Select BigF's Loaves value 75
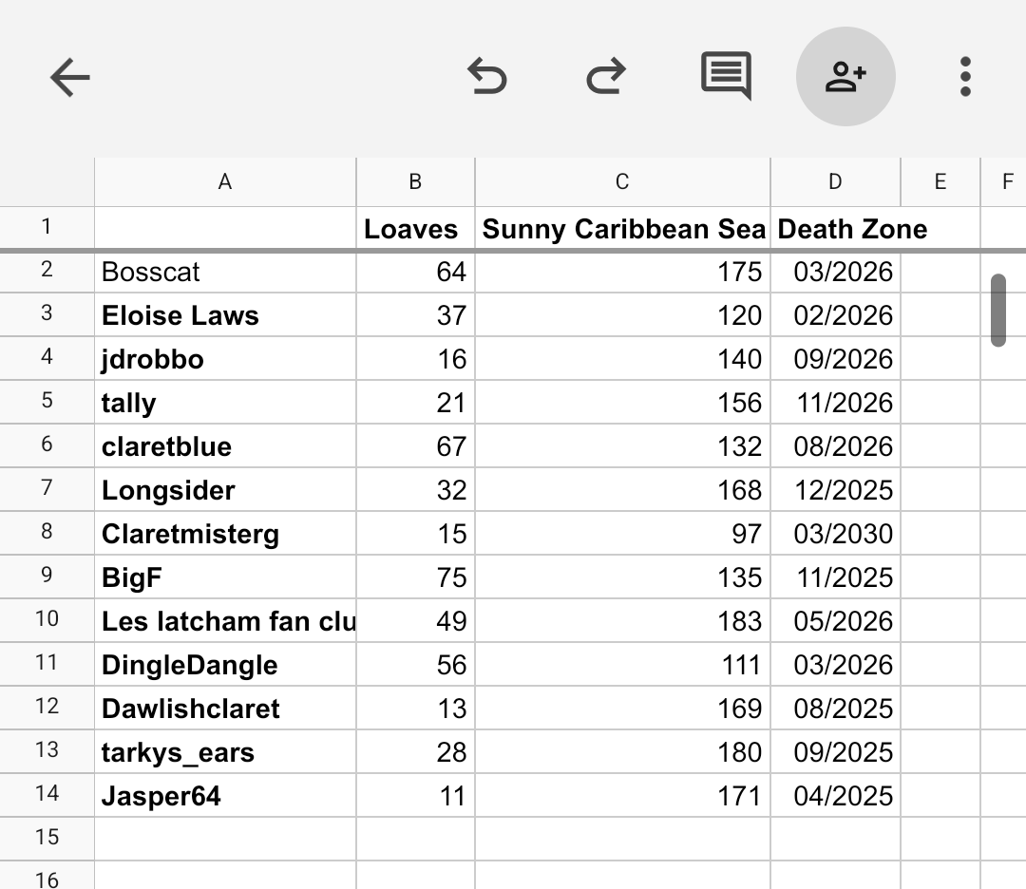 coord(415,577)
